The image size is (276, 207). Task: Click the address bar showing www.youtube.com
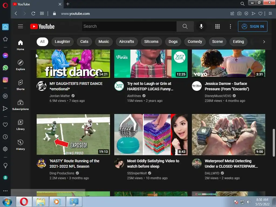[75, 13]
